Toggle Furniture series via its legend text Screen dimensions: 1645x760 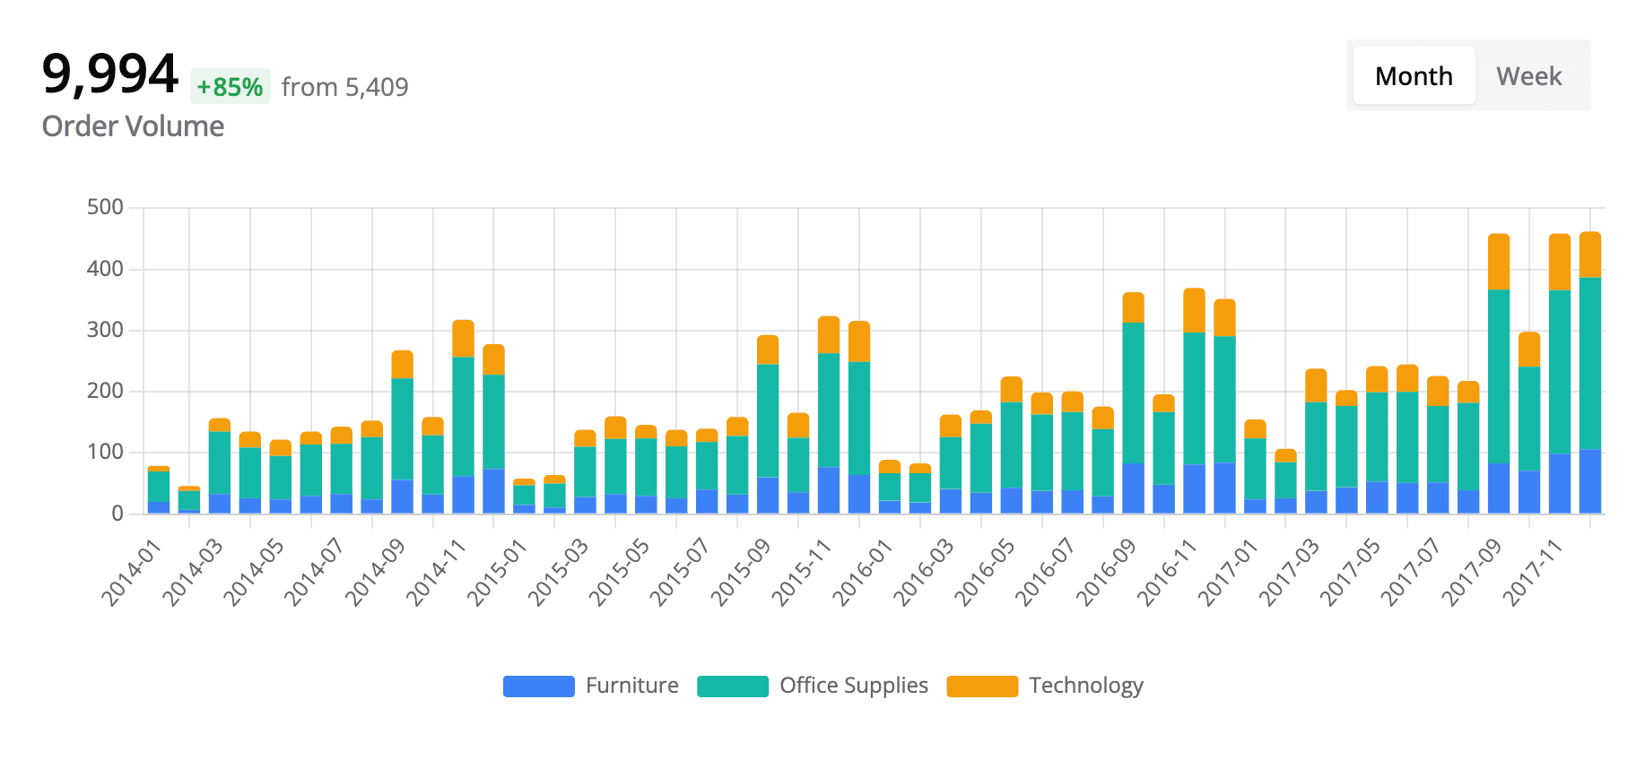(631, 686)
